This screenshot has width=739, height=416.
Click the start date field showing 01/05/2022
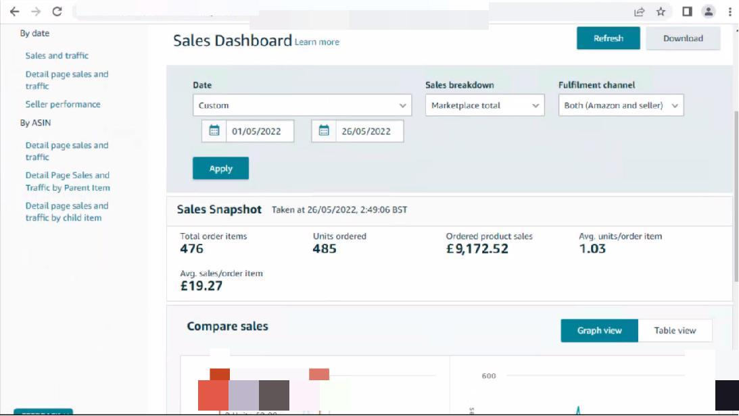click(x=260, y=132)
